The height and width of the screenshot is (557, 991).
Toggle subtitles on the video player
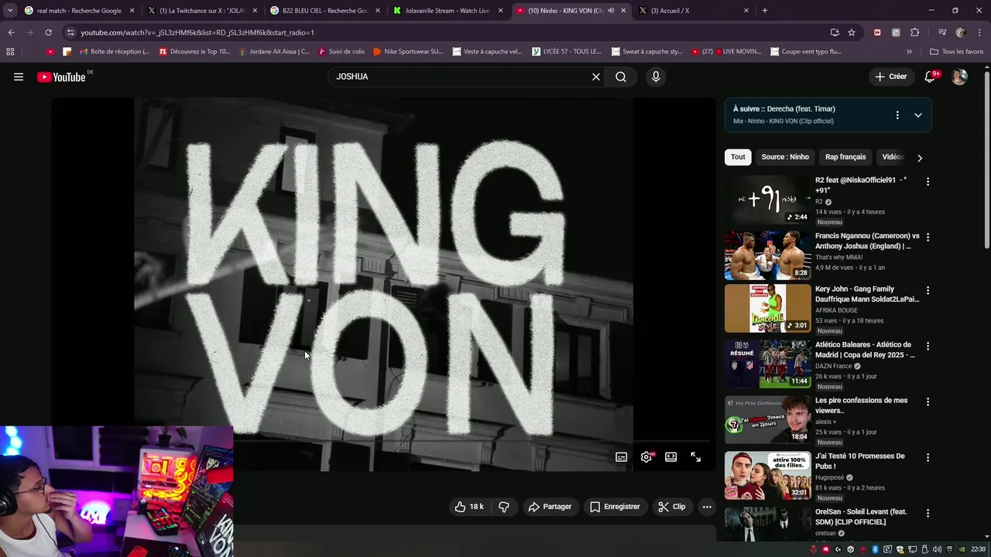click(621, 457)
